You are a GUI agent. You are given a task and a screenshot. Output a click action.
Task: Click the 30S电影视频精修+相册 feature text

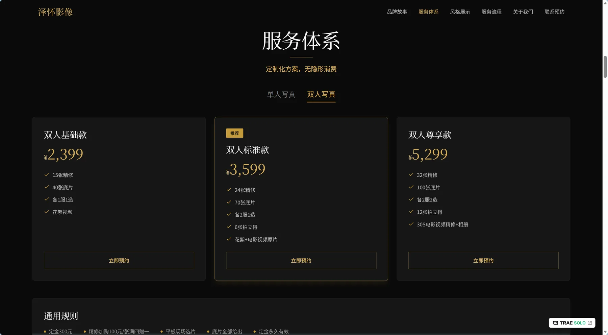(x=442, y=224)
